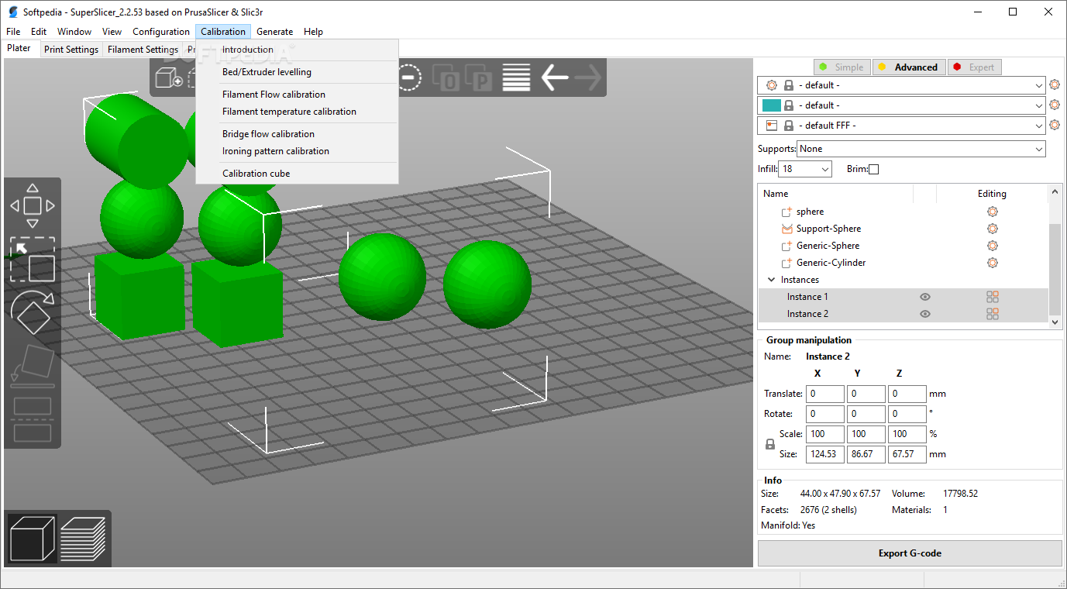Edit the printer preset cog

point(1055,126)
